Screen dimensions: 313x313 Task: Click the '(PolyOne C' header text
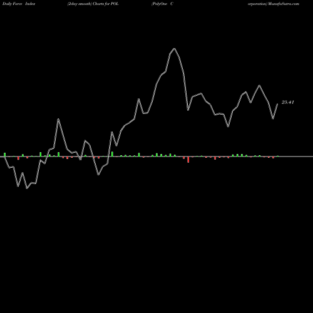tap(162, 4)
